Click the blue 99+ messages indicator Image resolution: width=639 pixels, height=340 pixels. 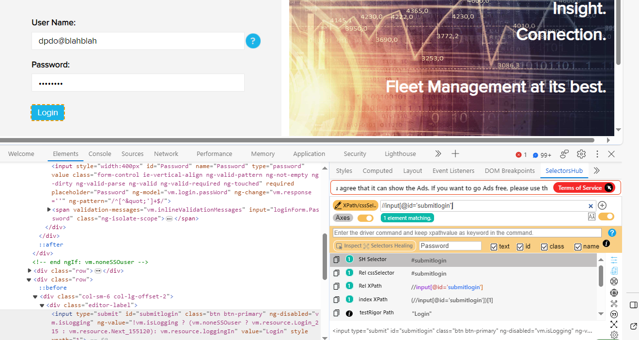(x=542, y=155)
